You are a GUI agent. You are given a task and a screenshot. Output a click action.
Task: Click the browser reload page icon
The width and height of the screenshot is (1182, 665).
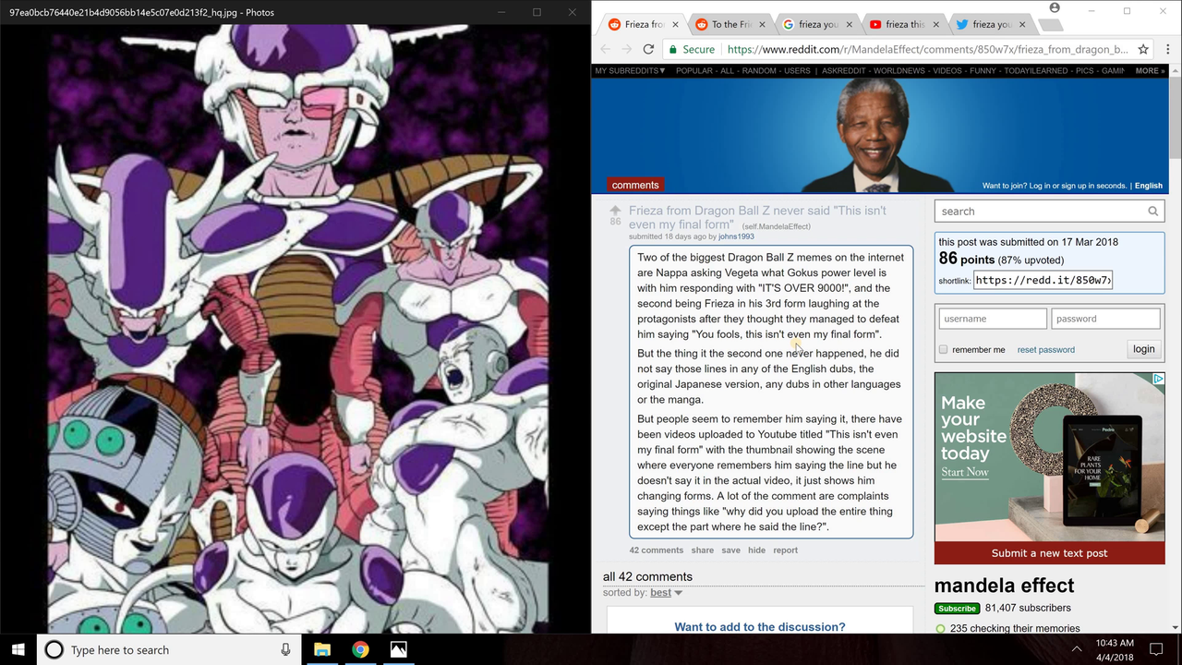[x=648, y=50]
